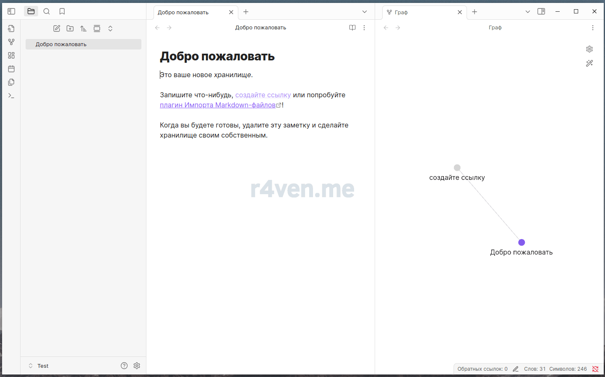The image size is (605, 377).
Task: Click character count Символов: 246
Action: (568, 369)
